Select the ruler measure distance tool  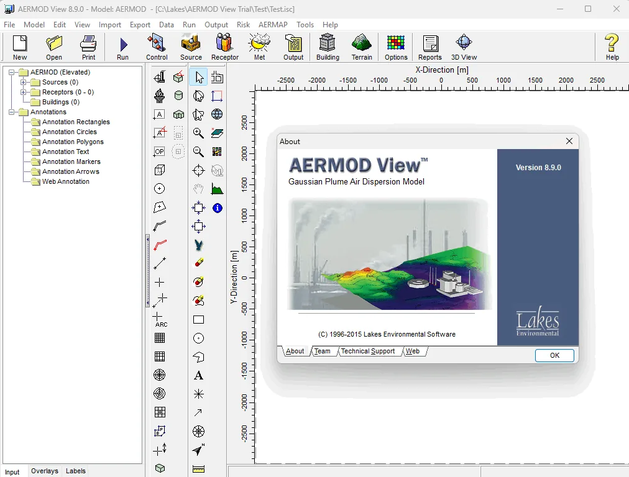[198, 468]
